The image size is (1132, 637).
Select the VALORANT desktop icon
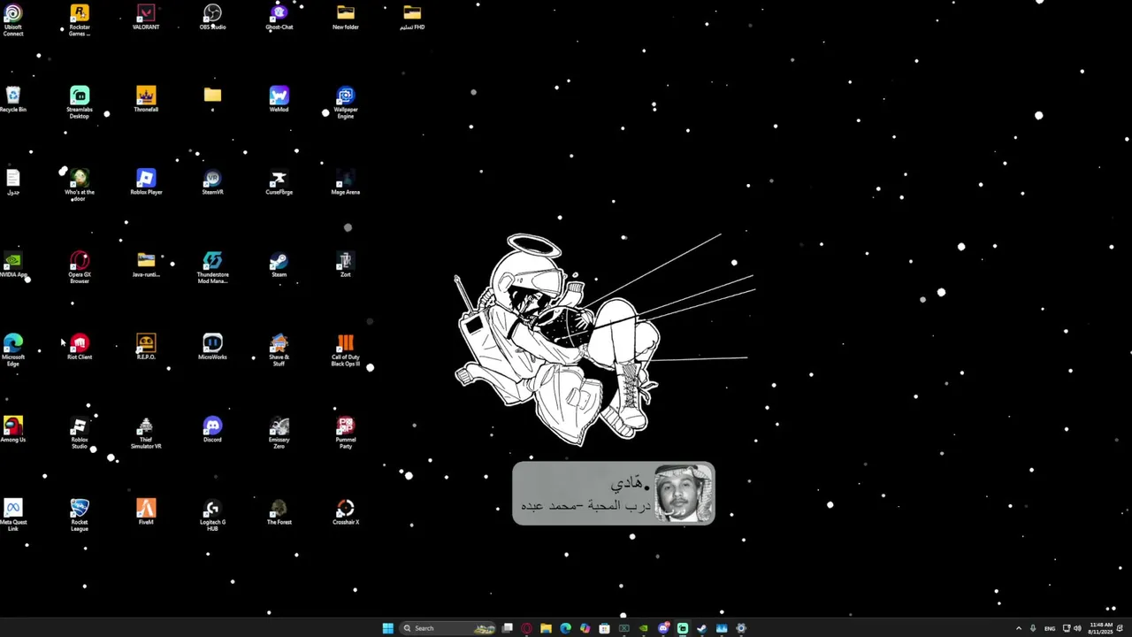click(146, 18)
